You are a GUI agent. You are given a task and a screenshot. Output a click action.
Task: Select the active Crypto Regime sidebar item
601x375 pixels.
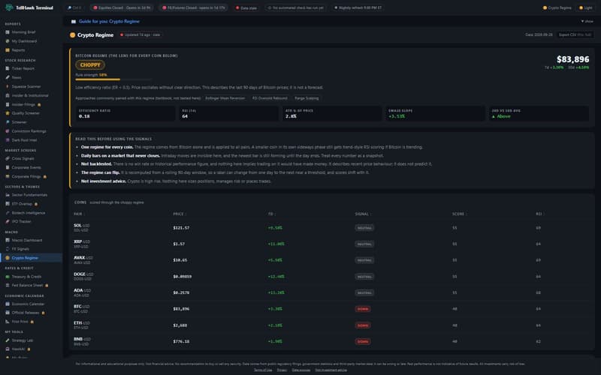tap(31, 258)
